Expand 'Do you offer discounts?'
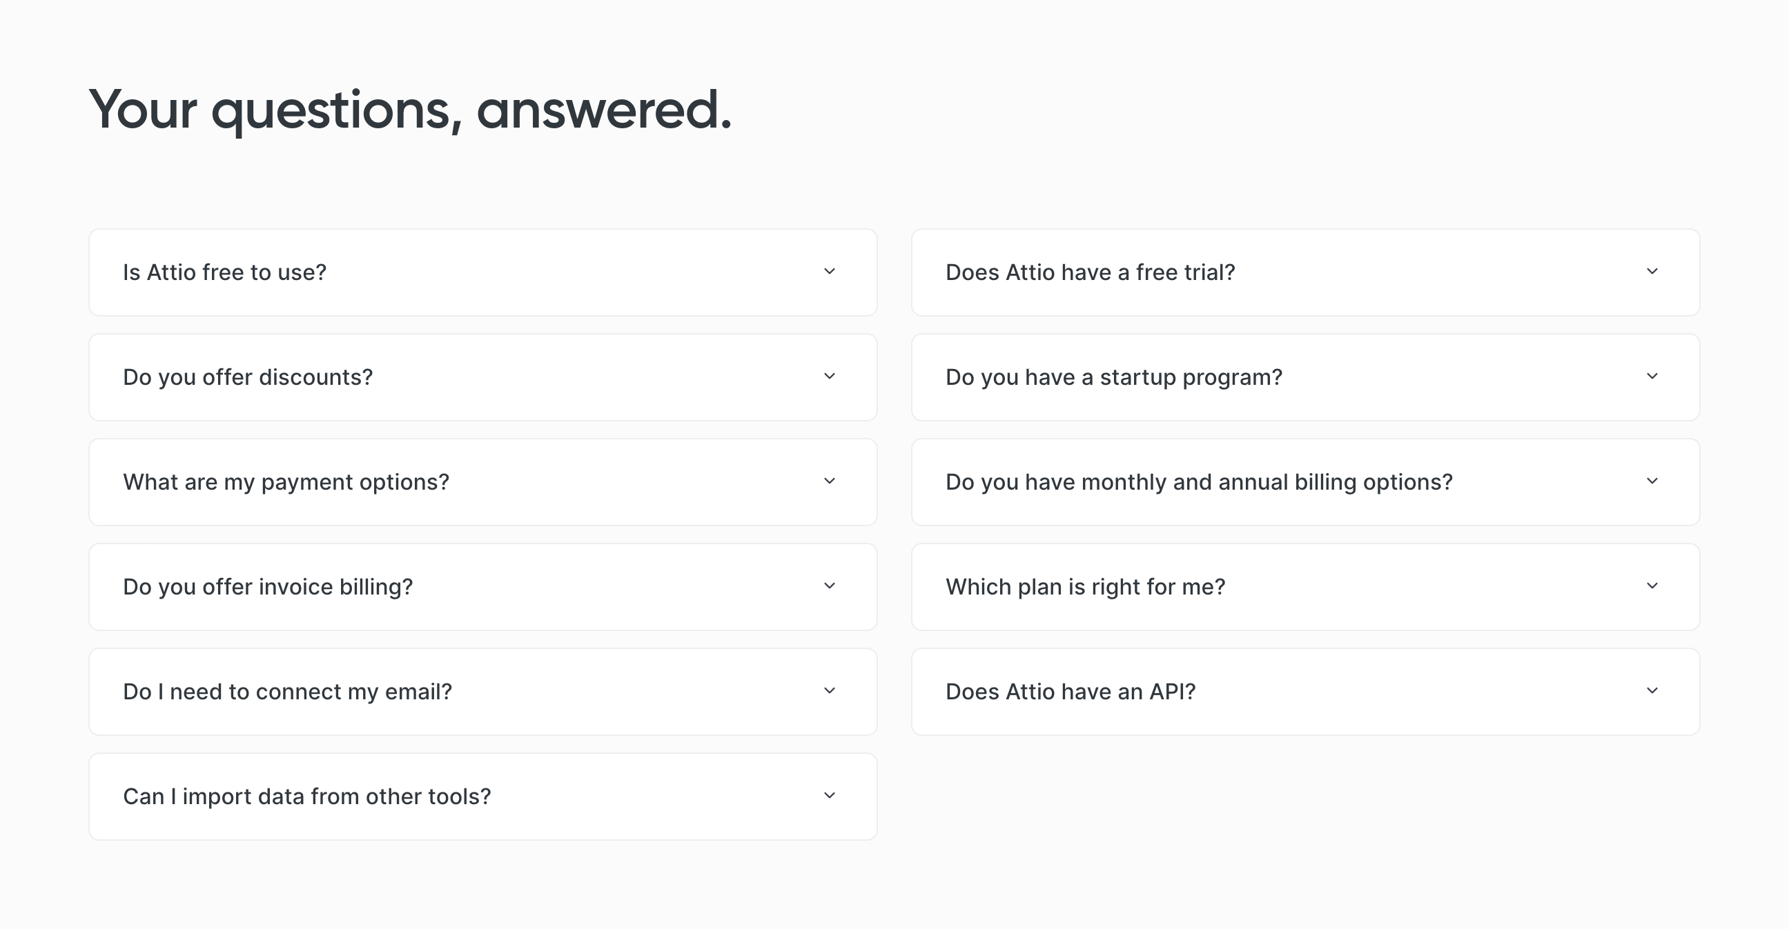Viewport: 1789px width, 929px height. pos(482,377)
